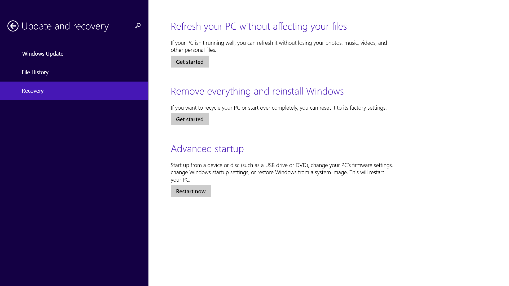Click the factory settings description text
The width and height of the screenshot is (509, 286).
tap(278, 108)
